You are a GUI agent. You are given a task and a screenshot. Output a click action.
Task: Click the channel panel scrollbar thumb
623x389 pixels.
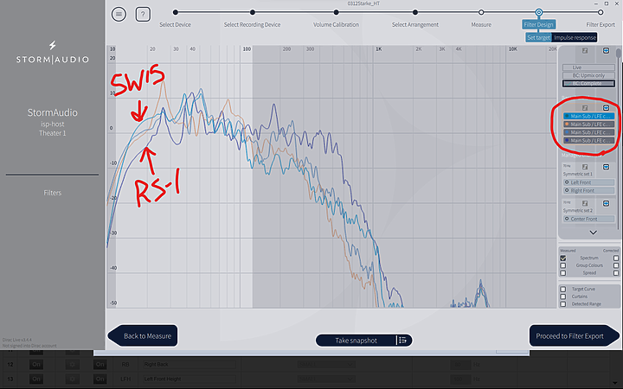[x=618, y=53]
